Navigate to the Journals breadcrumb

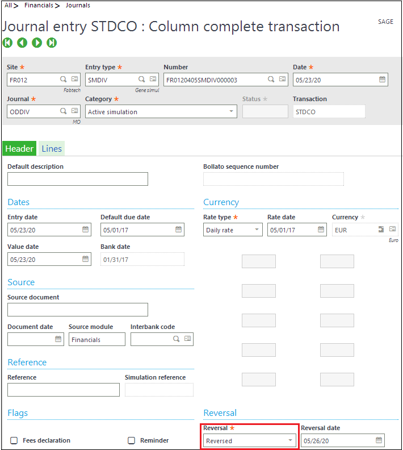pos(78,5)
